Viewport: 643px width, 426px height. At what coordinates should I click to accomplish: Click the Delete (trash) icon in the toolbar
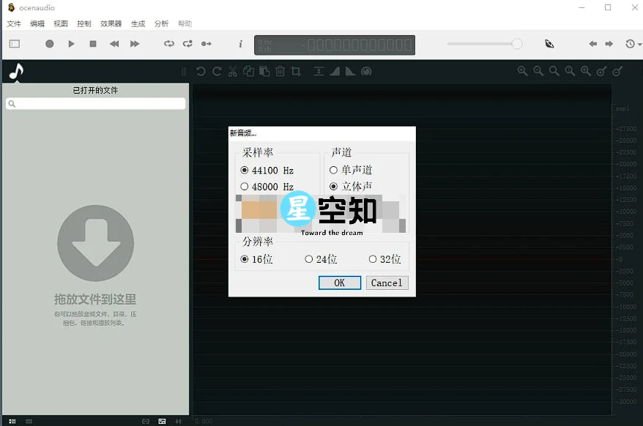click(x=280, y=71)
